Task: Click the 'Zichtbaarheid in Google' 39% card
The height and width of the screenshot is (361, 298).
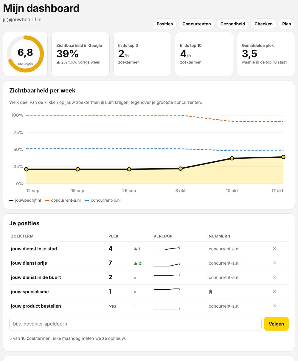Action: (x=80, y=54)
